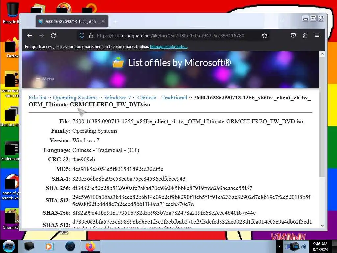Open the dark globe taskbar icon
337x253 pixels.
pyautogui.click(x=70, y=246)
